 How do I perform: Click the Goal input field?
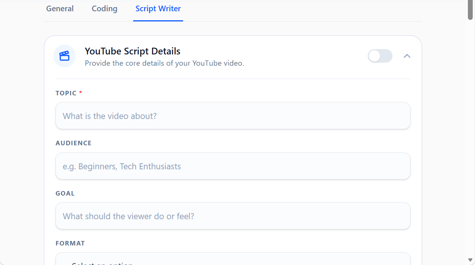click(233, 216)
